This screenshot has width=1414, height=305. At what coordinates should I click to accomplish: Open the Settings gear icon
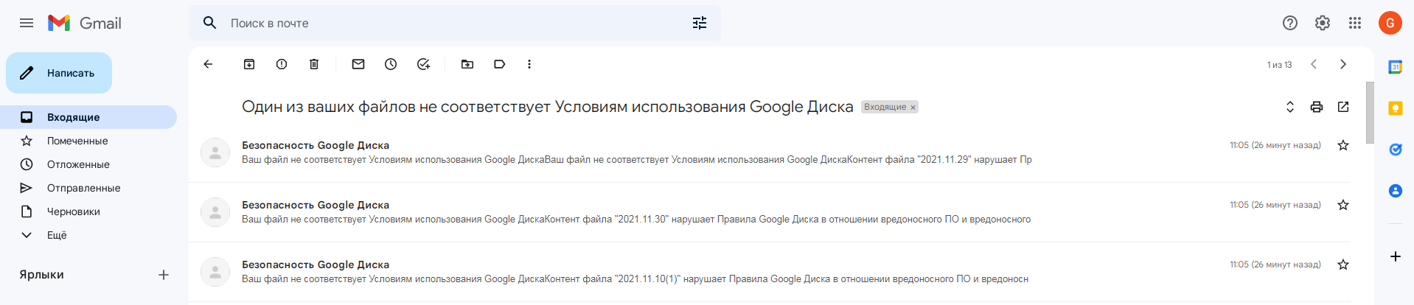(x=1323, y=23)
